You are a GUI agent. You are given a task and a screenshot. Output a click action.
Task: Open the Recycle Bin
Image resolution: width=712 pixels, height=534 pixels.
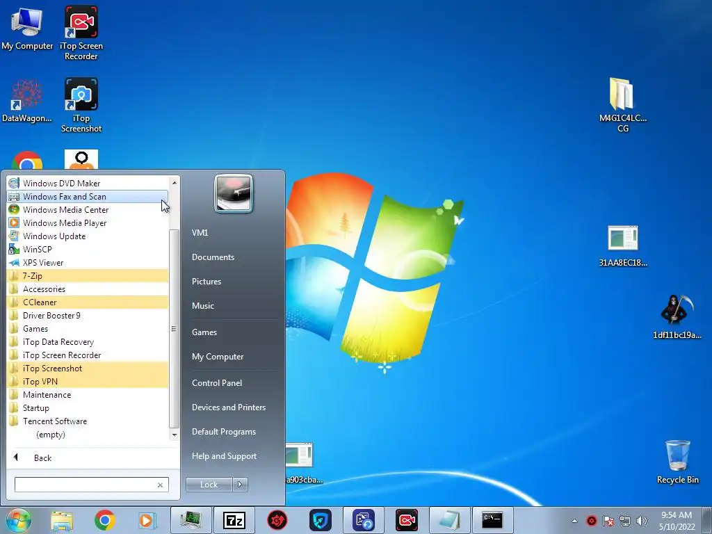point(677,462)
